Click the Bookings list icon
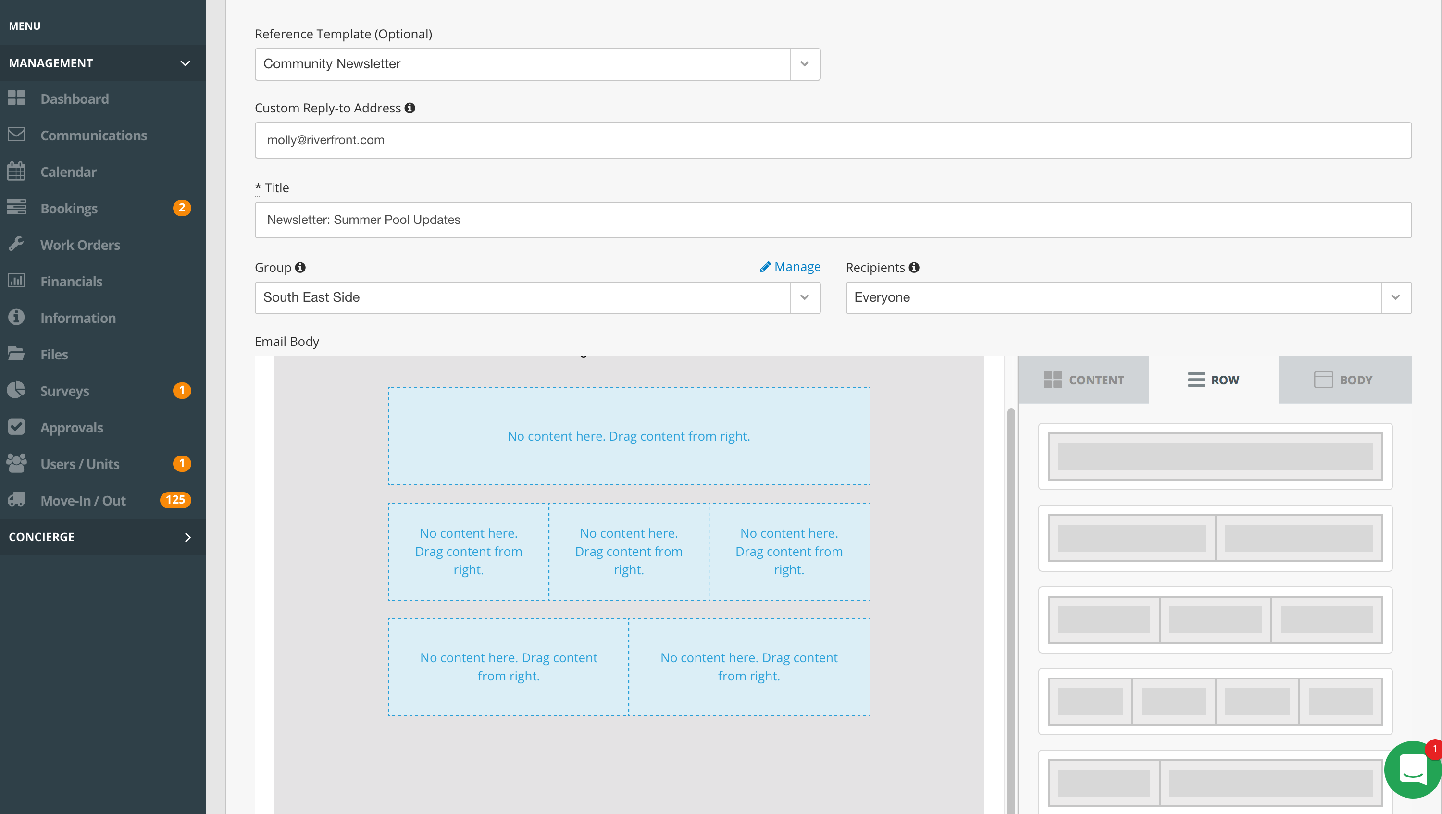The width and height of the screenshot is (1442, 814). point(16,208)
